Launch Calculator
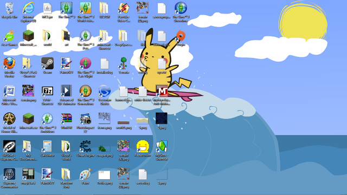The width and height of the screenshot is (347, 195). click(47, 147)
